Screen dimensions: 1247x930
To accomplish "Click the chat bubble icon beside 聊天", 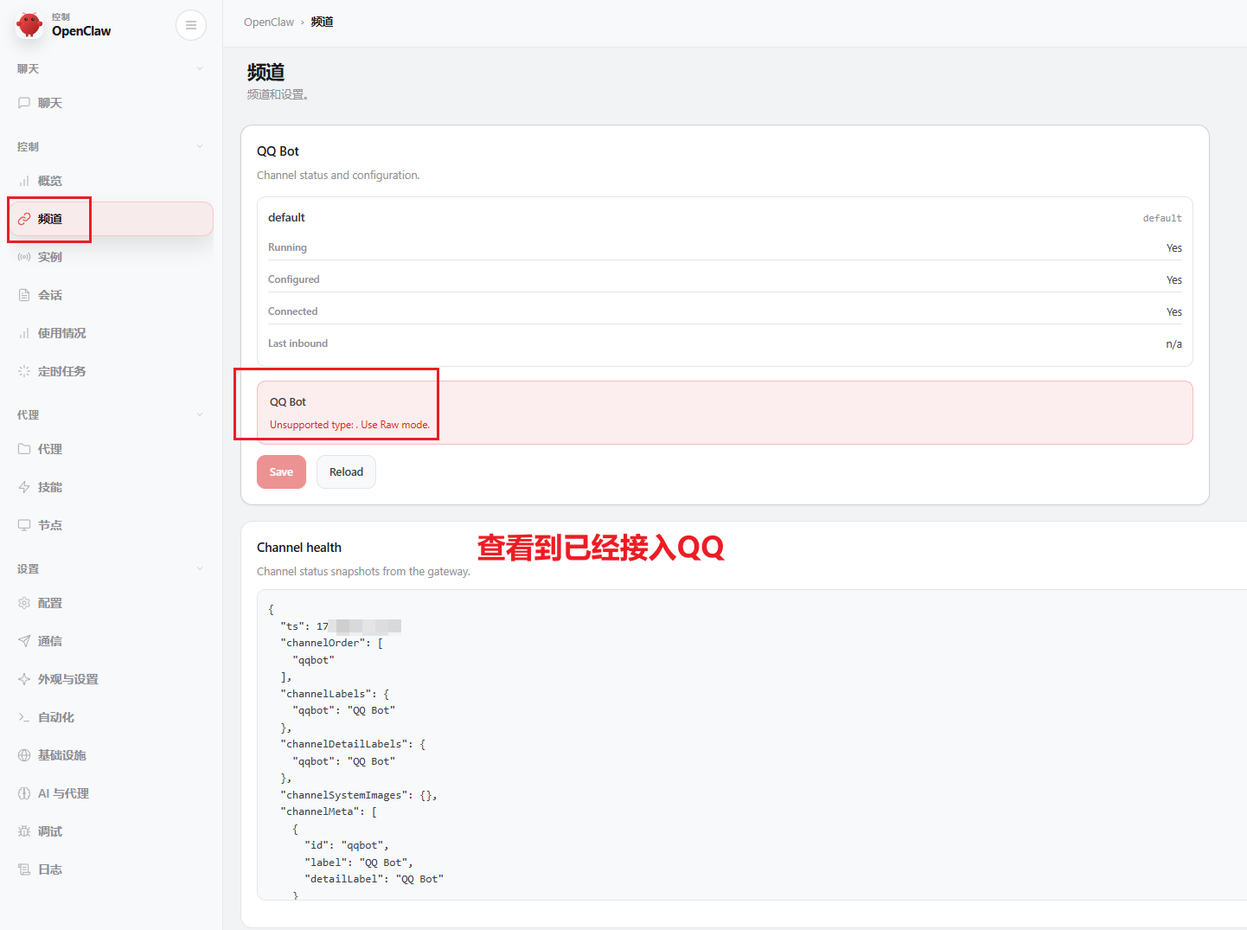I will (x=24, y=103).
